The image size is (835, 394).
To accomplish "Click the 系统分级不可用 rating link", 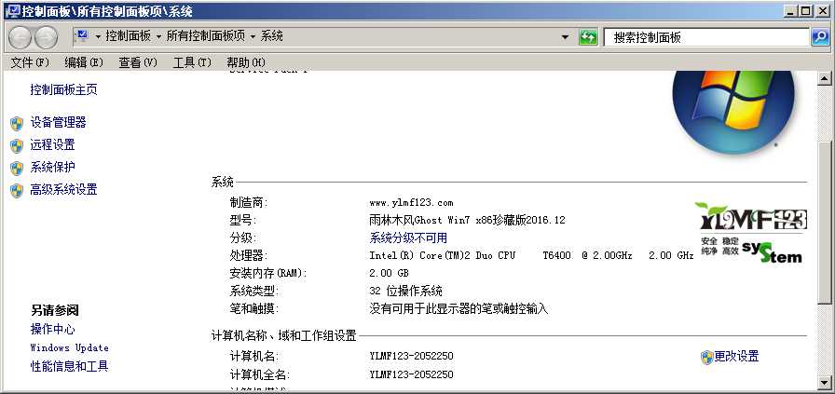I will pyautogui.click(x=408, y=238).
